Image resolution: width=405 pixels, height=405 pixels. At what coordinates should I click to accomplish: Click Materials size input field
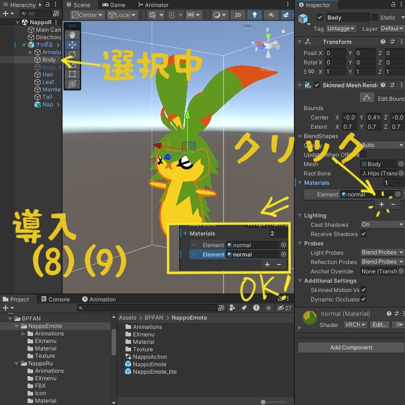pyautogui.click(x=394, y=183)
